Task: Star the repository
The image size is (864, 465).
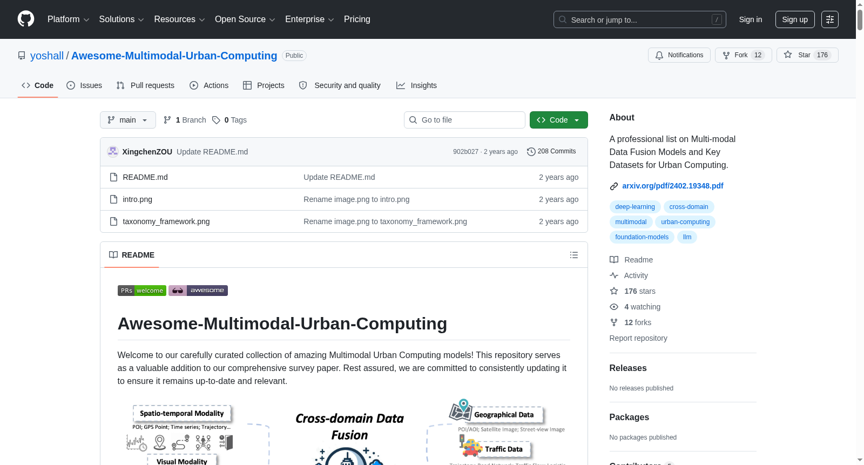Action: pos(807,55)
